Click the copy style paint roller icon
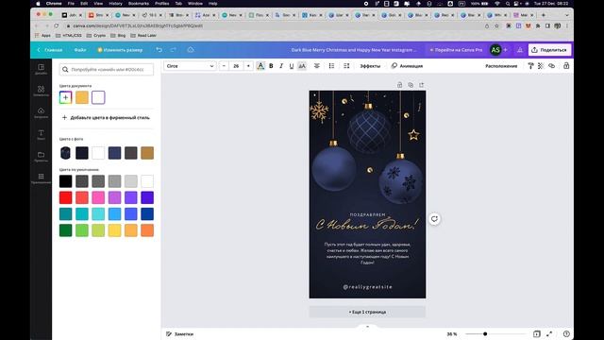Screen dimensions: 604x340 coord(530,66)
